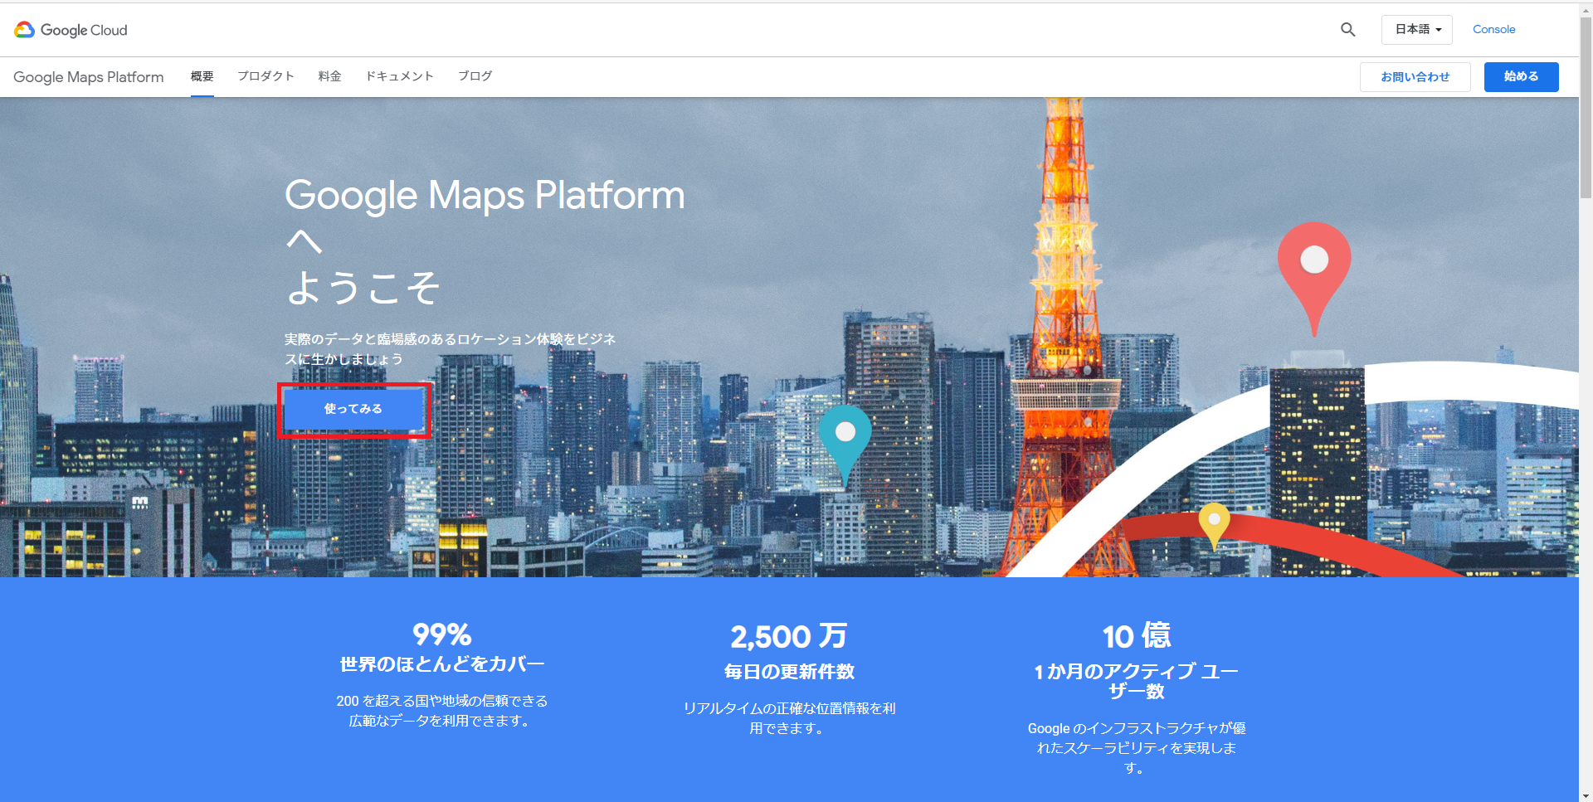Click the お問い合わせ button
The height and width of the screenshot is (802, 1593).
coord(1415,77)
